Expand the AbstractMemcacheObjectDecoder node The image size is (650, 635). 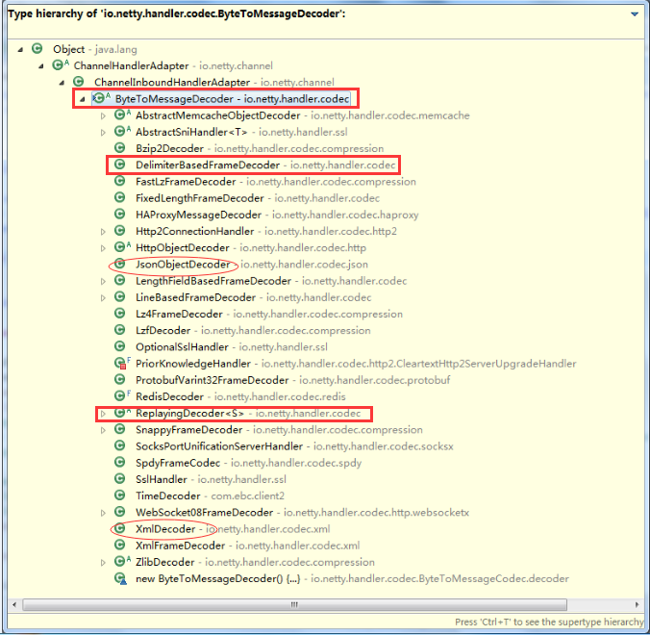point(103,116)
